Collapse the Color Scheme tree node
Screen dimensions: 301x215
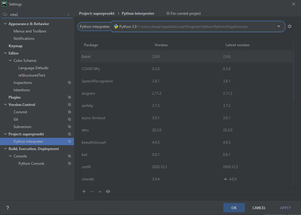(10, 61)
